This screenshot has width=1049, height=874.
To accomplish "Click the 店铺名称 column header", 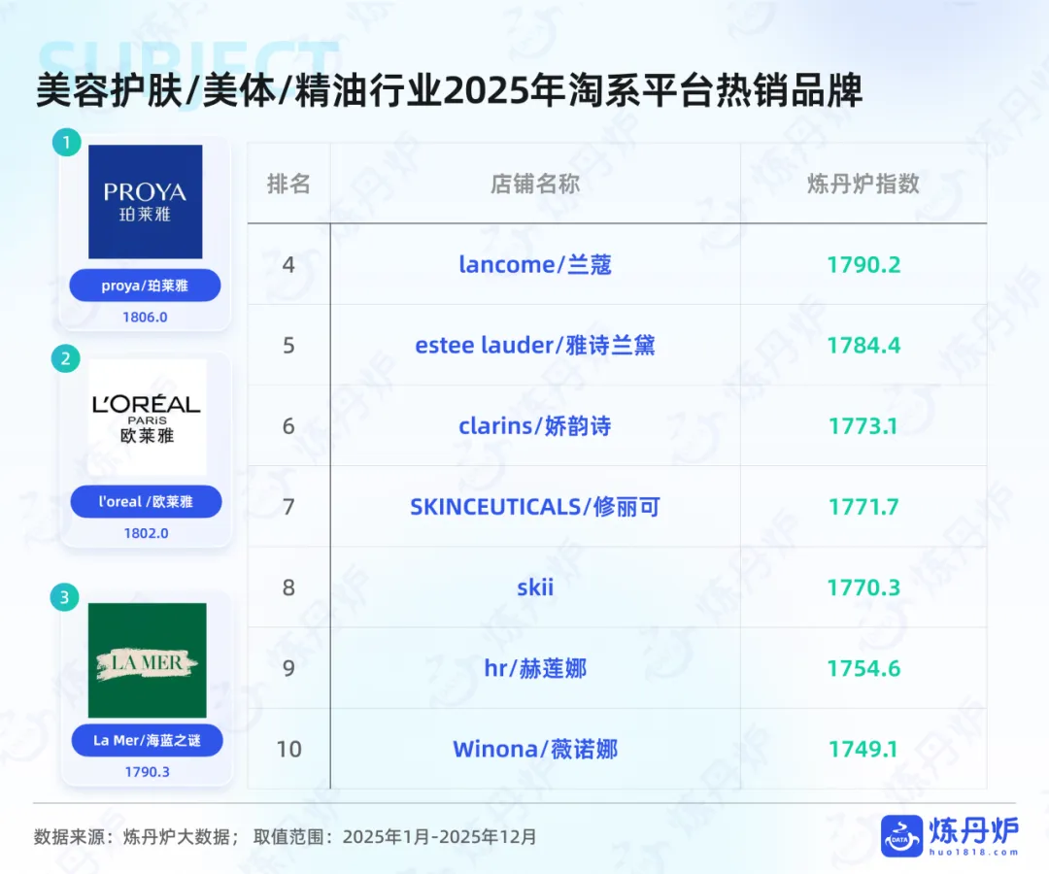I will (535, 184).
